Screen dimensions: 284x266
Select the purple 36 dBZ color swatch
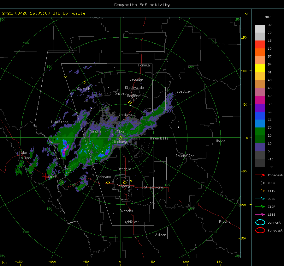pyautogui.click(x=260, y=108)
